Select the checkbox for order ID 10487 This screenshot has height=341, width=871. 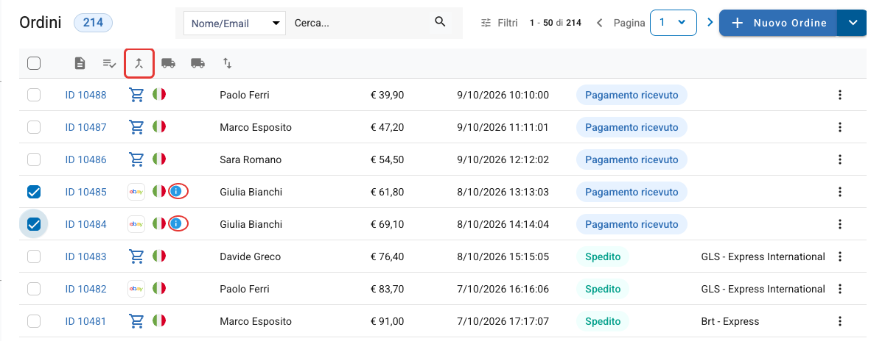34,127
